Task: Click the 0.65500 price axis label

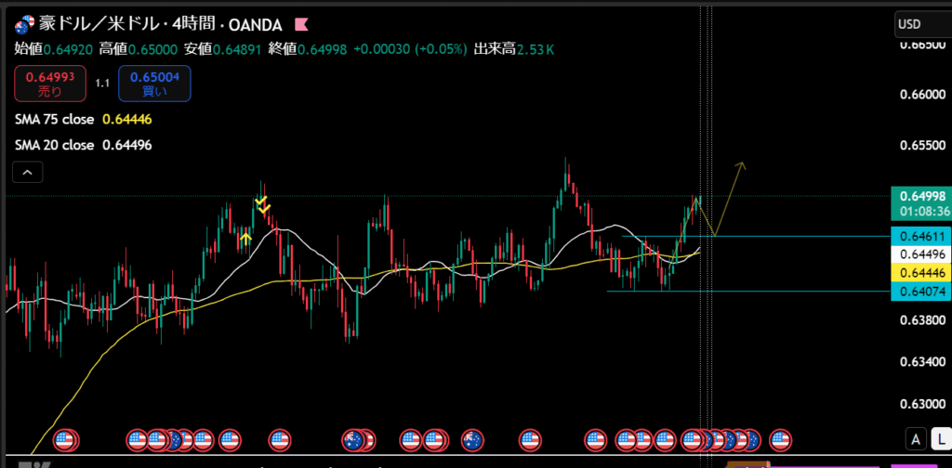Action: pos(923,146)
